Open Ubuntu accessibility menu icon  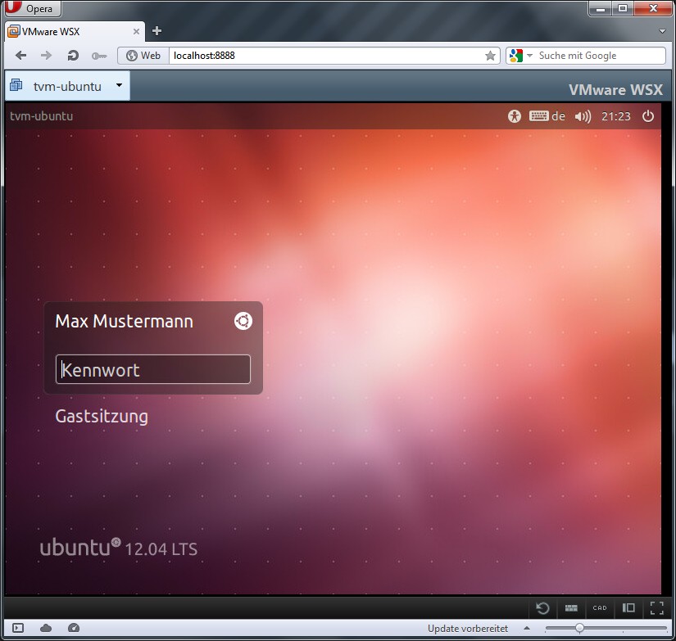515,116
